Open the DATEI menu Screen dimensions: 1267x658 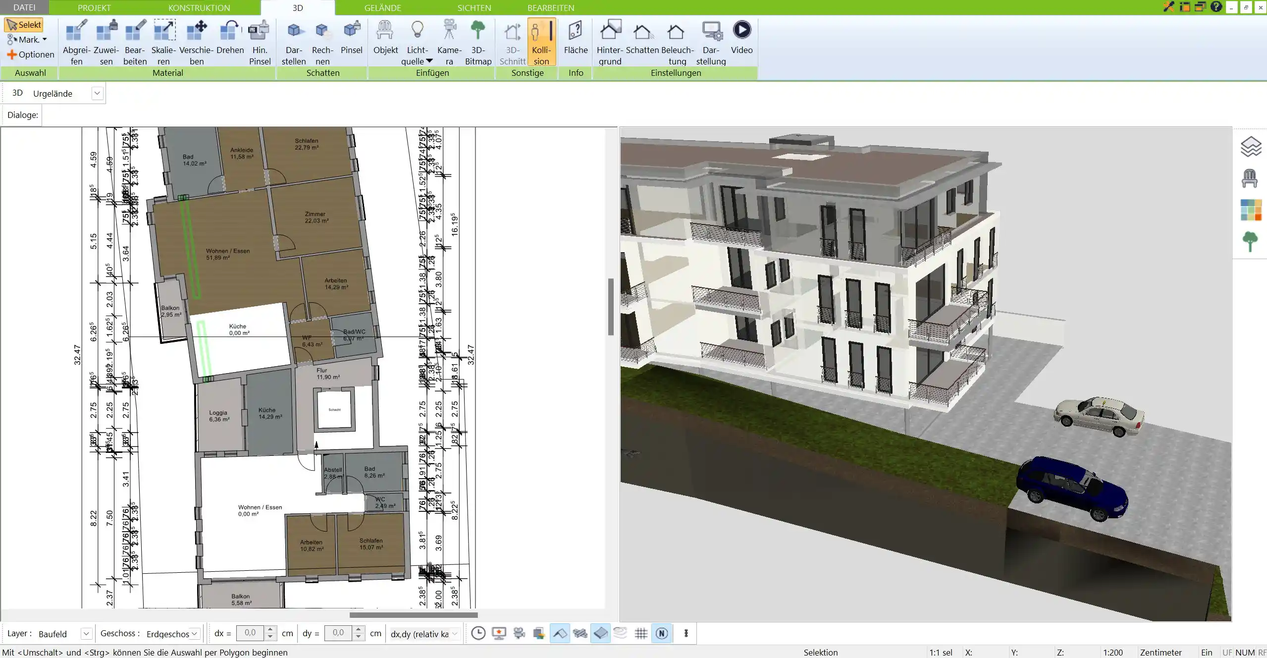pos(24,7)
